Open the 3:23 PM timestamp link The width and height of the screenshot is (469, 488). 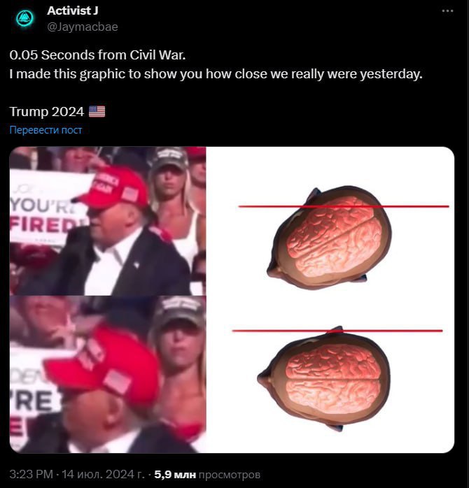(31, 474)
